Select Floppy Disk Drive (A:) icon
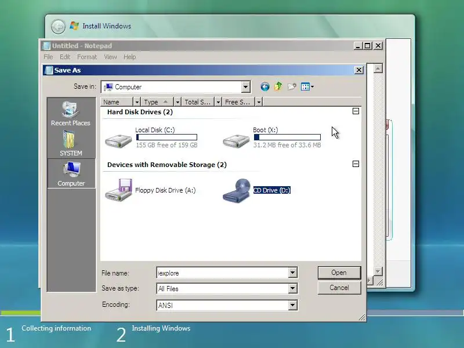 pos(119,190)
